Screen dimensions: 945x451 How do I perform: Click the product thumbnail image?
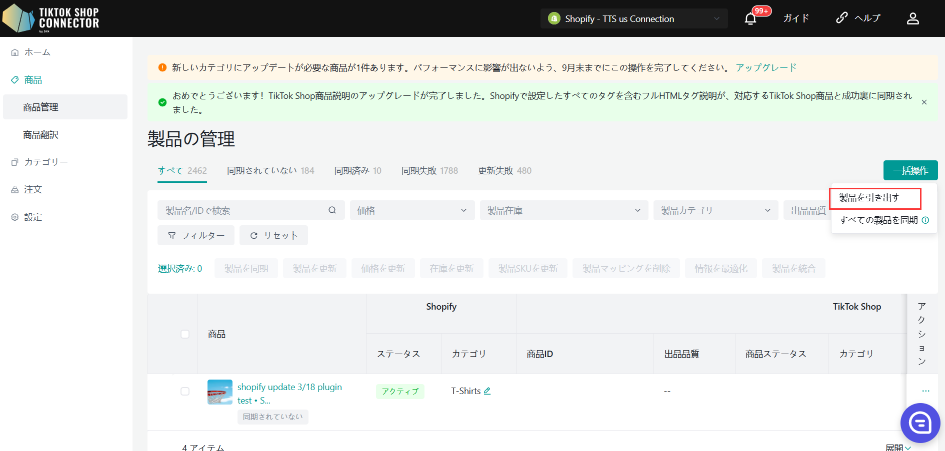pos(220,392)
